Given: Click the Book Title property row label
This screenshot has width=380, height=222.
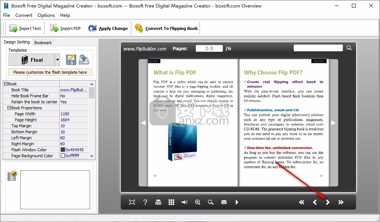Looking at the screenshot, I should point(20,90).
